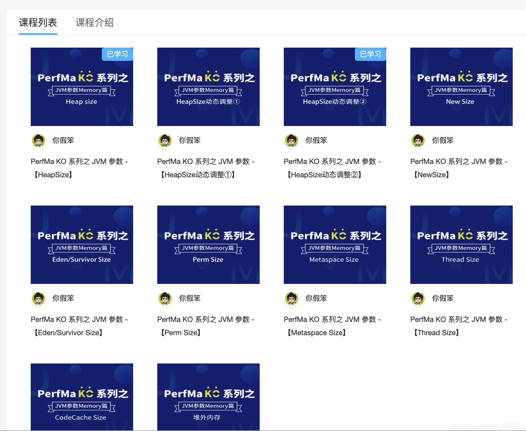Image resolution: width=526 pixels, height=431 pixels.
Task: Click avatar under HeapSize动态调整① course
Action: coord(164,140)
